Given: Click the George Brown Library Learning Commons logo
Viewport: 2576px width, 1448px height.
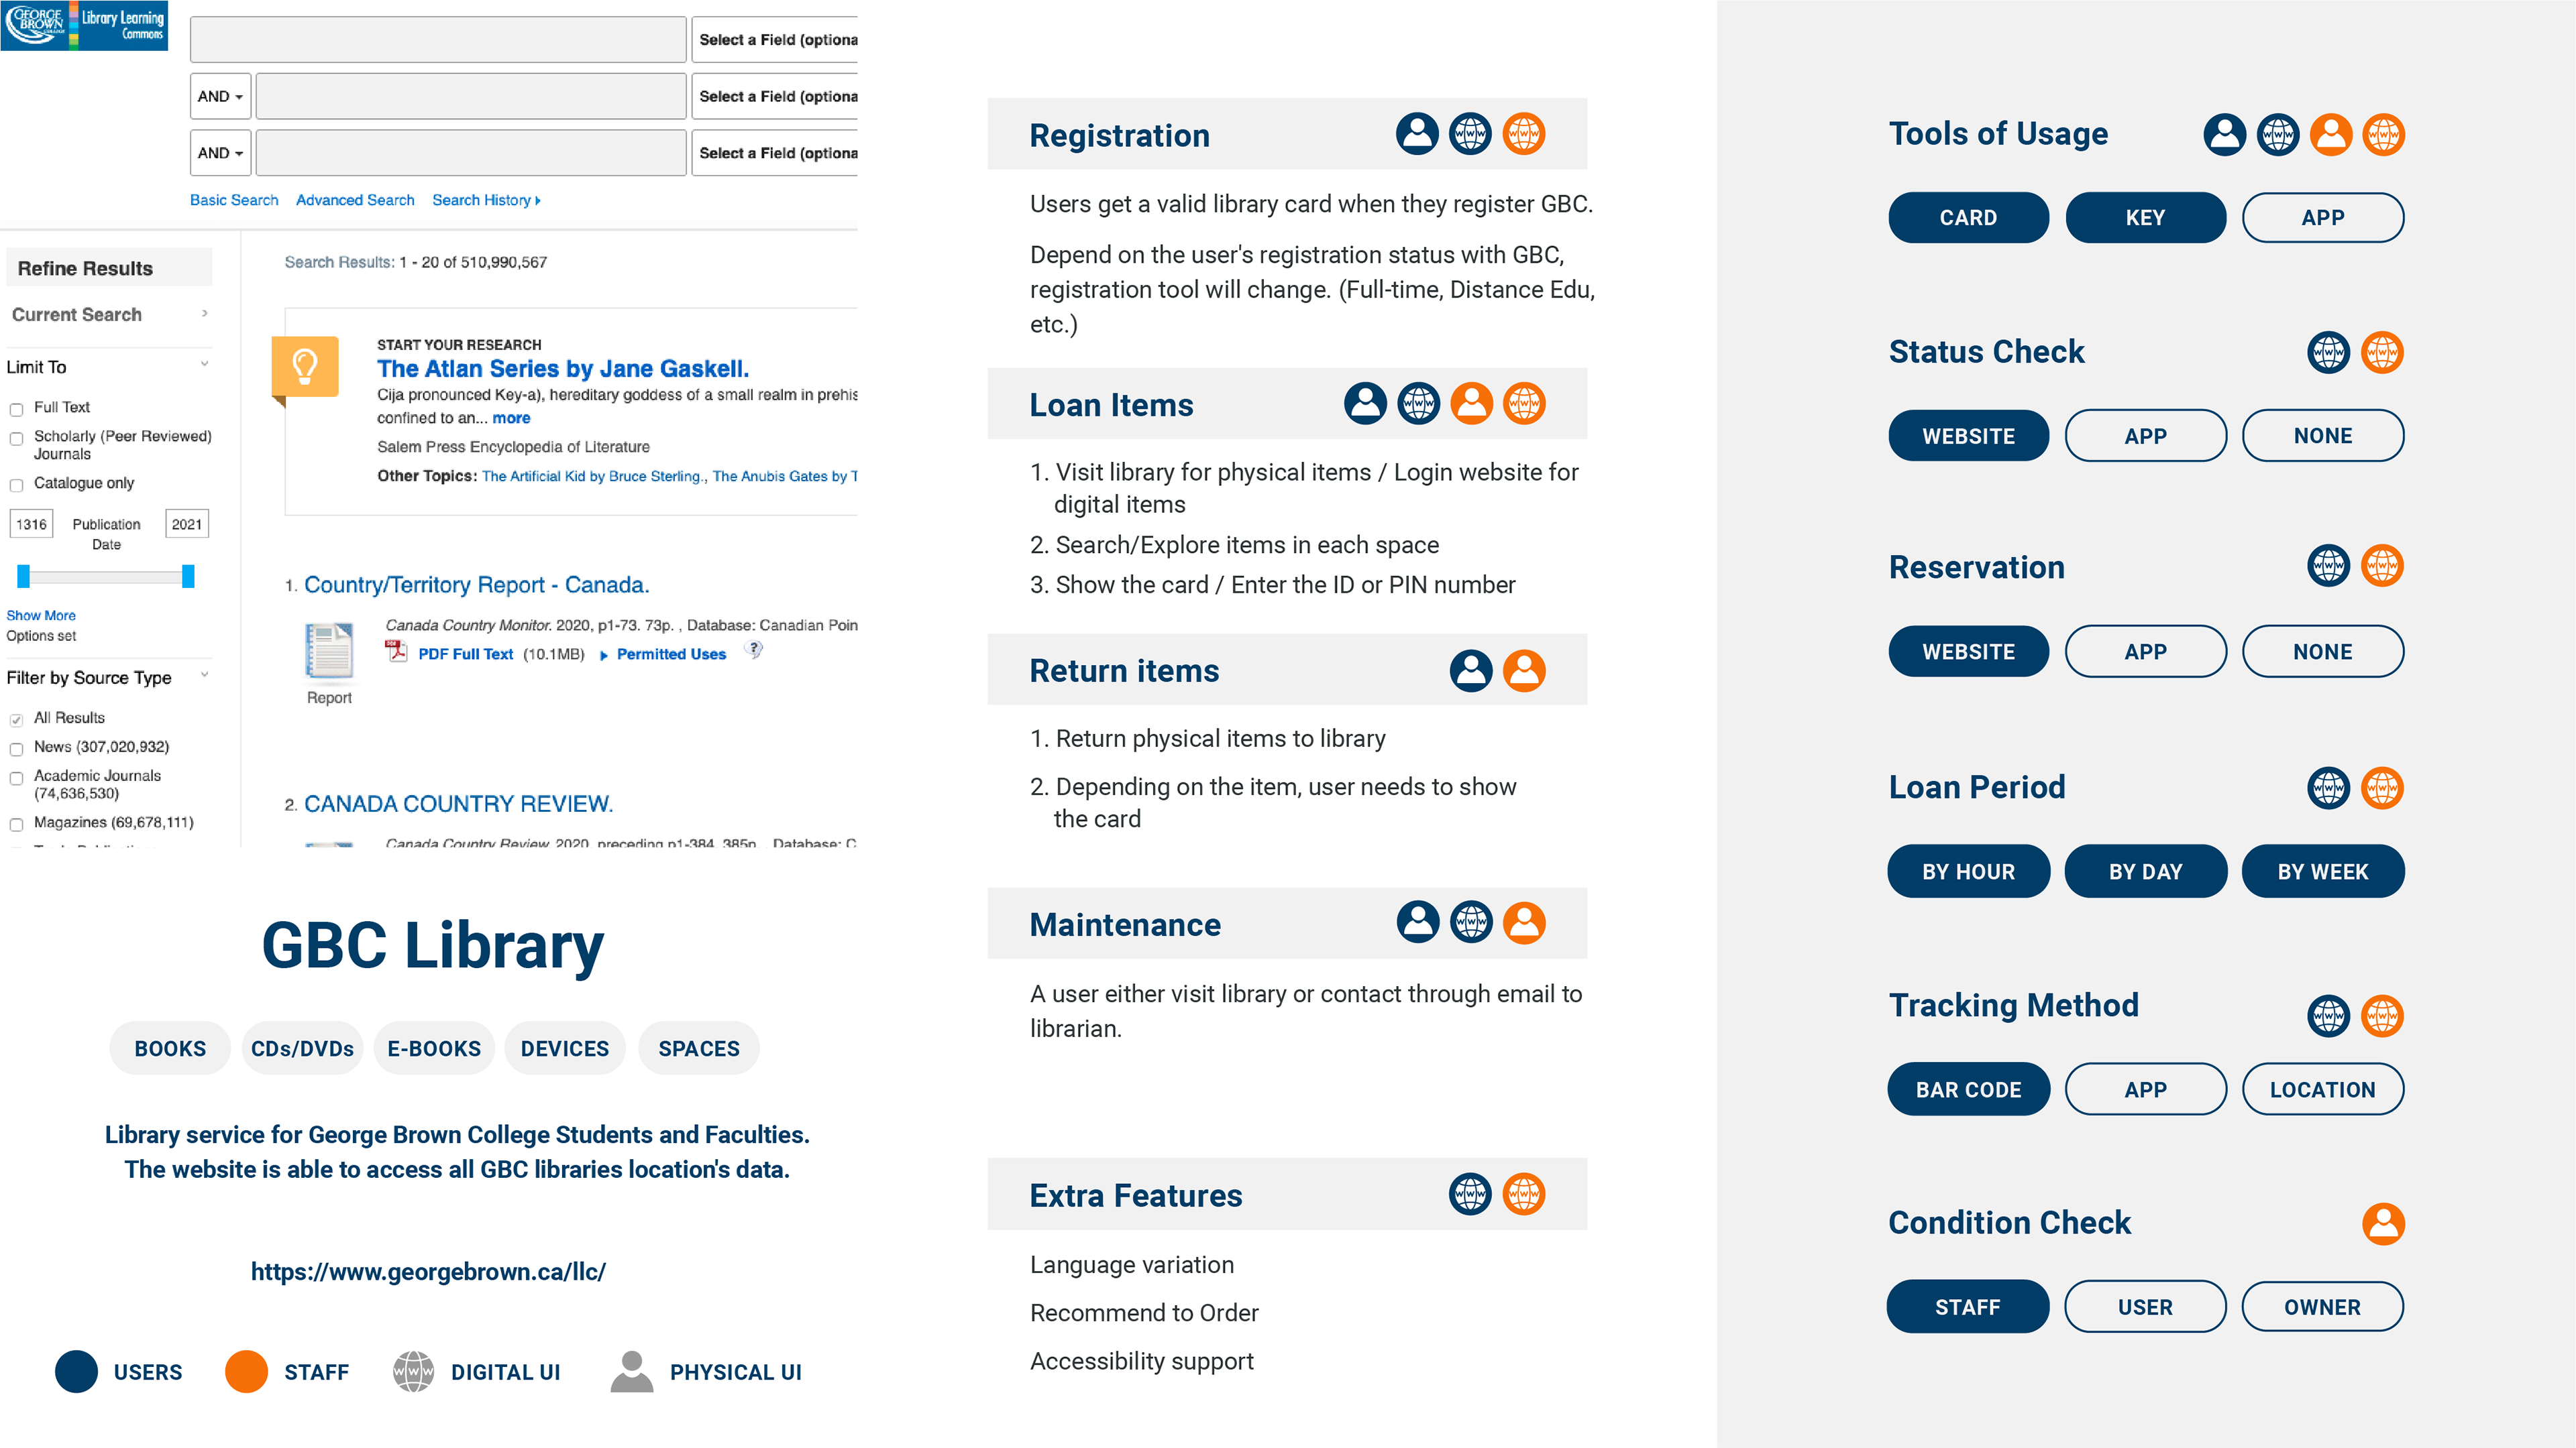Looking at the screenshot, I should click(84, 25).
